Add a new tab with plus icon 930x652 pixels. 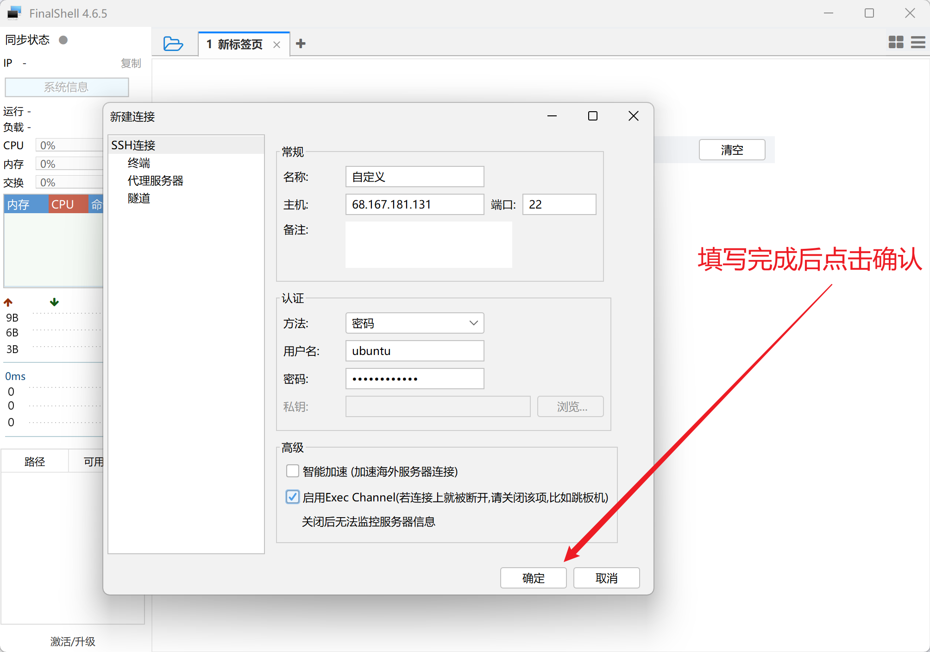pyautogui.click(x=301, y=44)
